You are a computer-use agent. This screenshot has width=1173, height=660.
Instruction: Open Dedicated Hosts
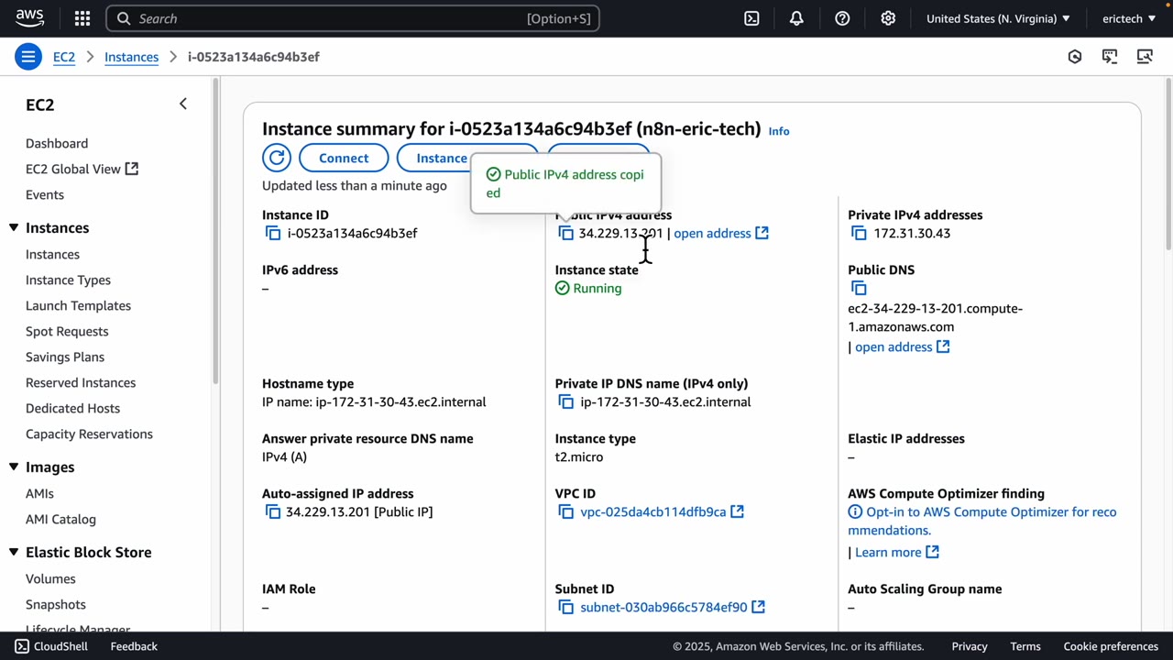[x=72, y=408]
